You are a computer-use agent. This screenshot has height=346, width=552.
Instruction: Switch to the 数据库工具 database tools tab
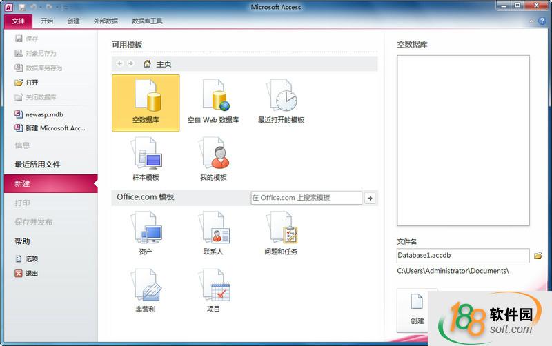147,21
